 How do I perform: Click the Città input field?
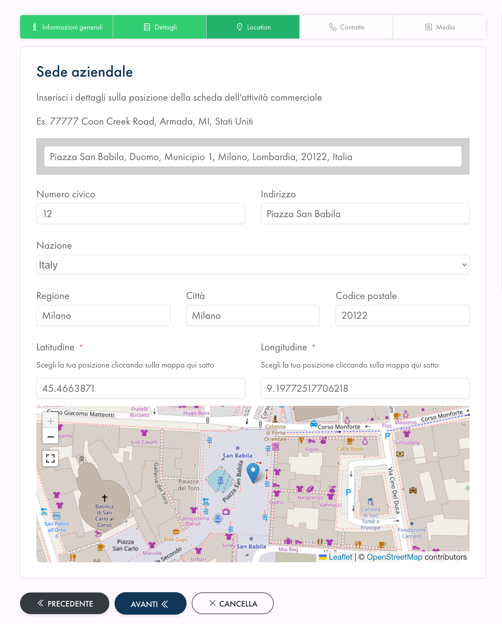point(253,315)
